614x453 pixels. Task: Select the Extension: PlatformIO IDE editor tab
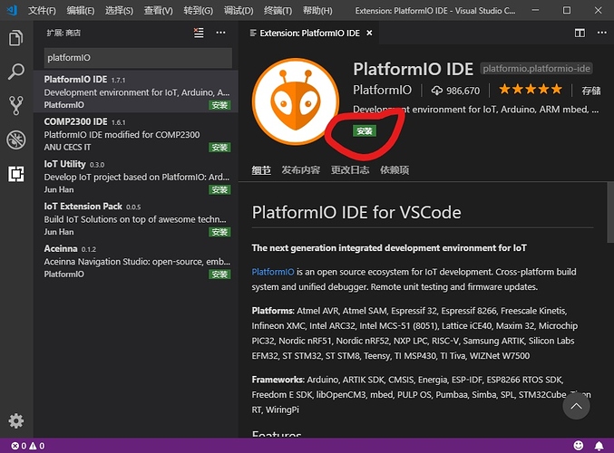309,34
